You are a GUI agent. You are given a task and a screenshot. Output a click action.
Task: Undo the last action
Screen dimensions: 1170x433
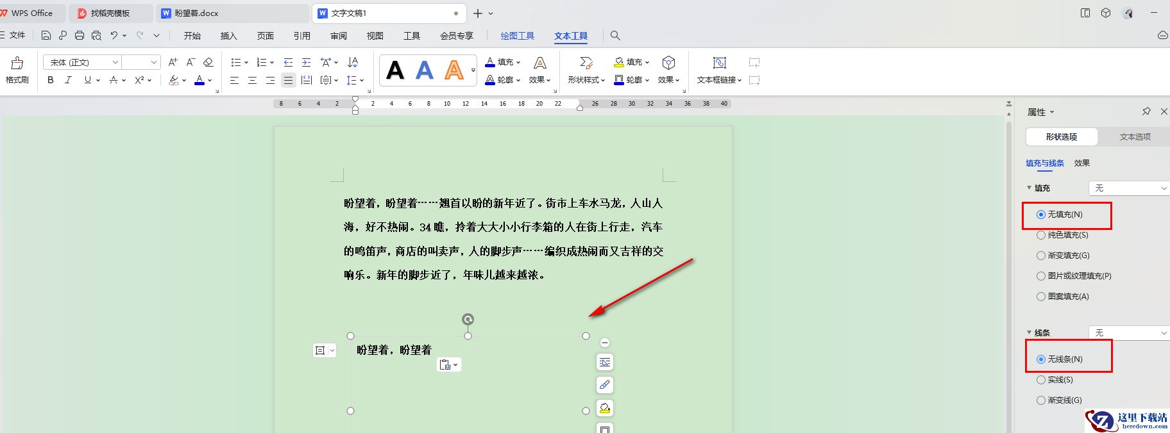point(114,35)
